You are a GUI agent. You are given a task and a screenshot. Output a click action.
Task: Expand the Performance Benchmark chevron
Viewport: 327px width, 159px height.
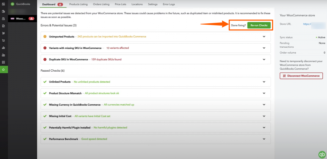264,139
